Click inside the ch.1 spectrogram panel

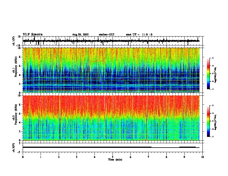(111, 70)
